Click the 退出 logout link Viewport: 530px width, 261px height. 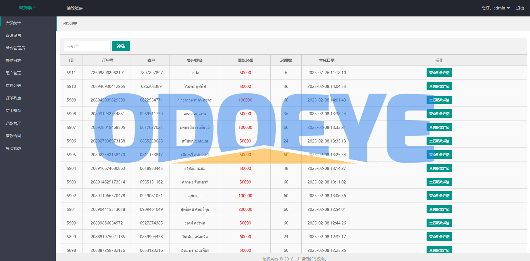click(520, 8)
